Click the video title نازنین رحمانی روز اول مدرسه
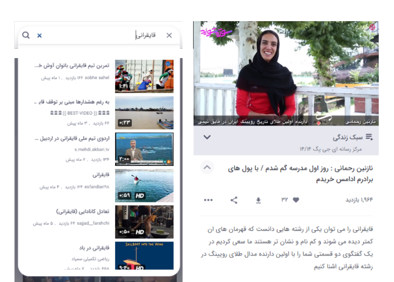Image resolution: width=394 pixels, height=282 pixels. [300, 174]
